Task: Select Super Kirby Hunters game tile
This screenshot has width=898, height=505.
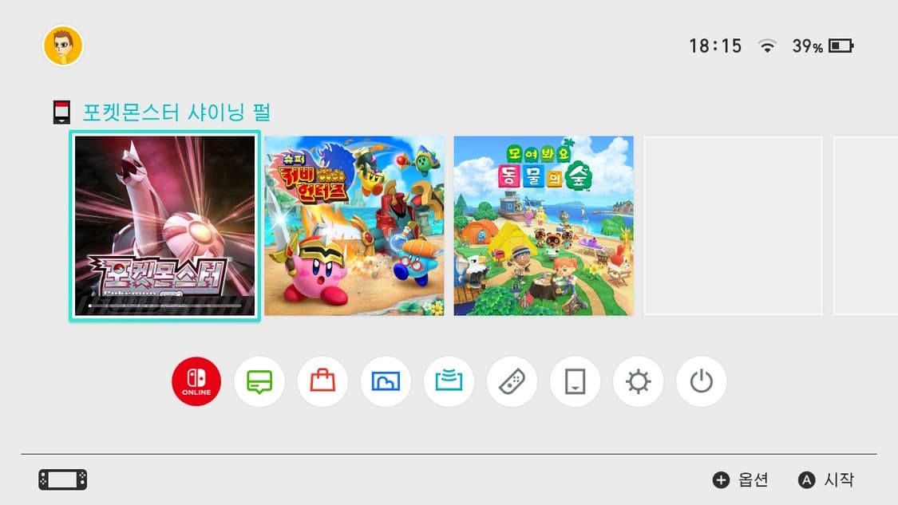Action: click(x=354, y=226)
